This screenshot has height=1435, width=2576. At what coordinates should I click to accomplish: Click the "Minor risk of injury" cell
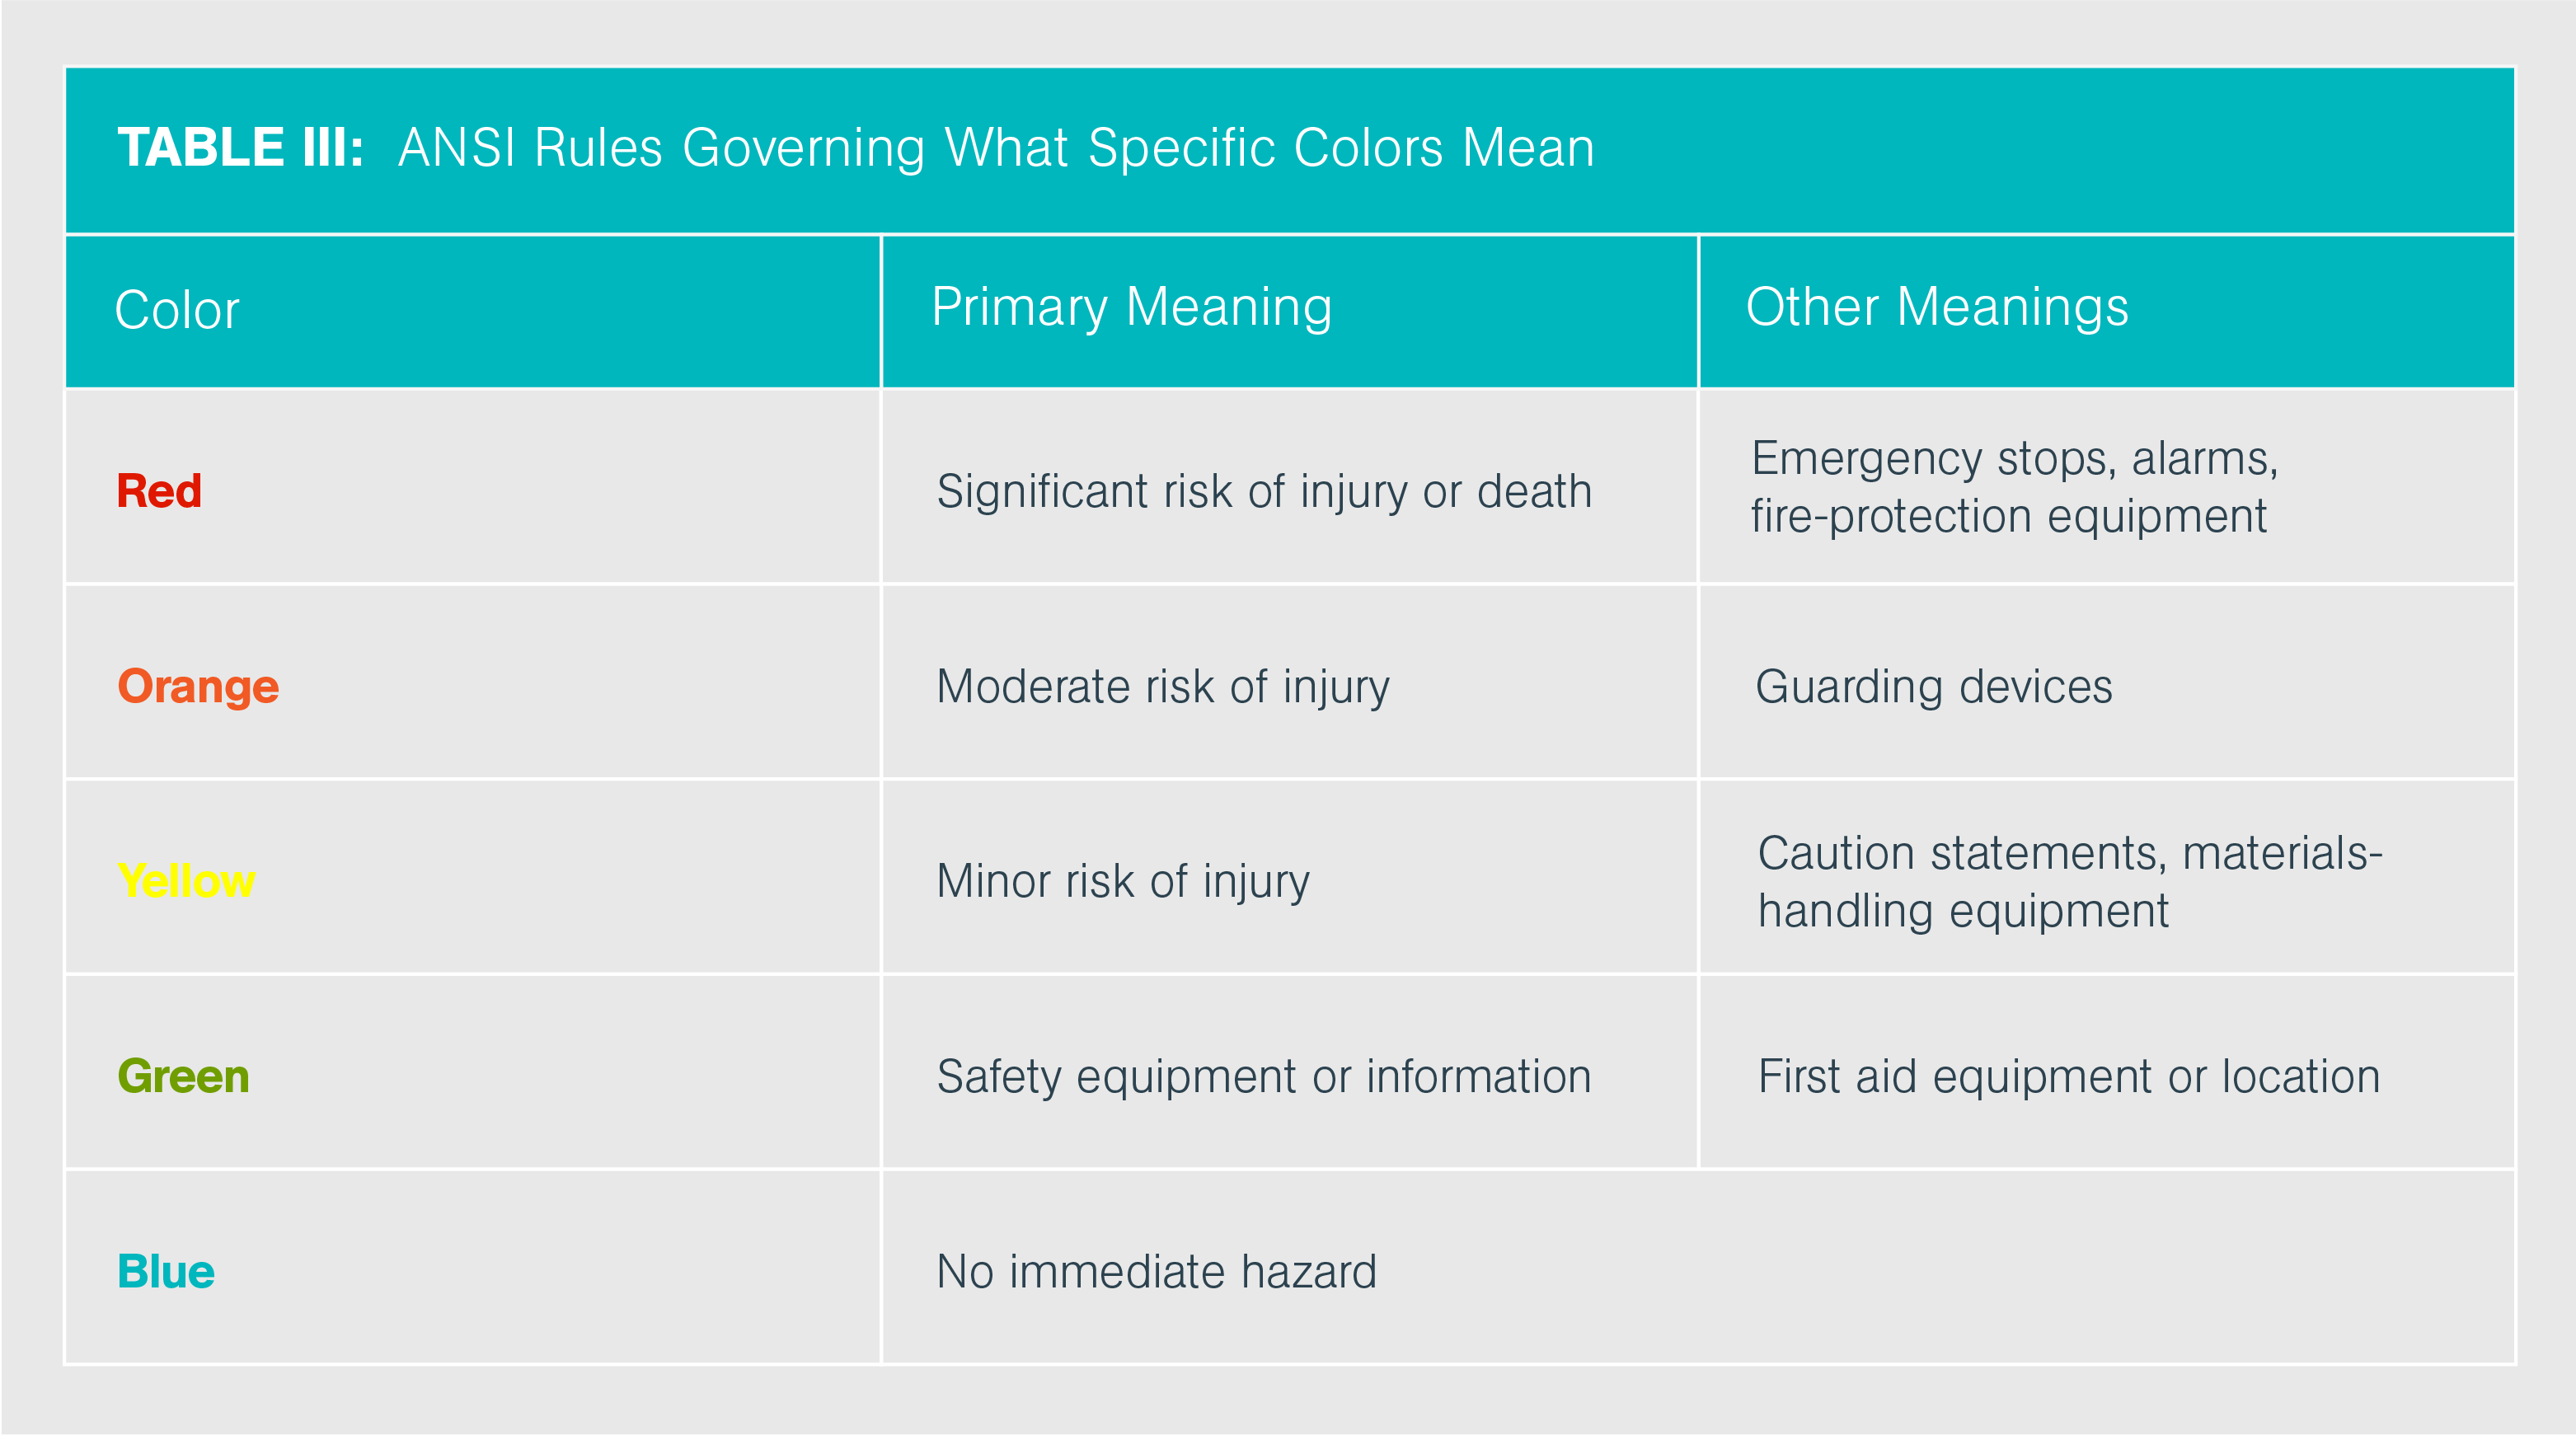[1123, 881]
